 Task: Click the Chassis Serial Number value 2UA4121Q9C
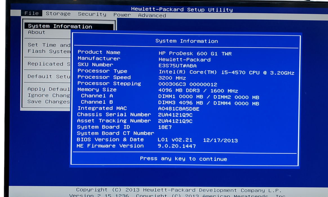pyautogui.click(x=175, y=115)
